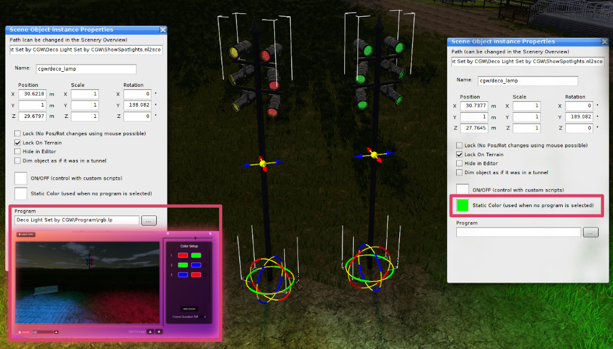Open the Program browse (...) button in the left window

(149, 220)
